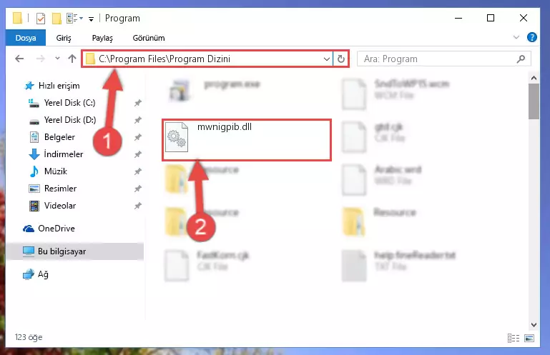This screenshot has height=355, width=550.
Task: Open Customize Quick Access Toolbar dropdown arrow
Action: [92, 19]
